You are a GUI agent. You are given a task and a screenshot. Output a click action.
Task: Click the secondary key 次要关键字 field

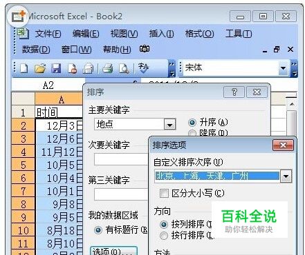121,159
